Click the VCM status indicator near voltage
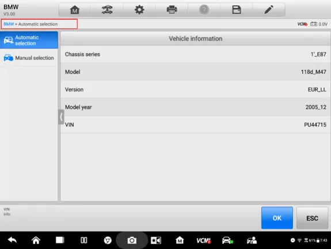Screen dimensions: 331x249 pos(302,24)
